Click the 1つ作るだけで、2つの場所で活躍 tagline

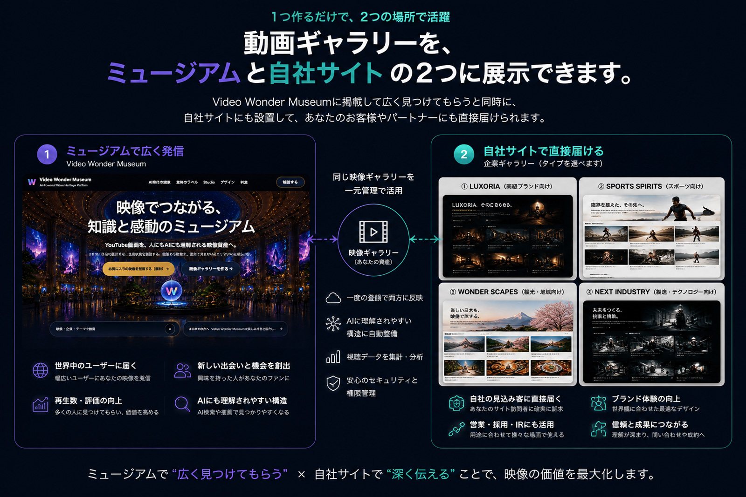pos(360,17)
